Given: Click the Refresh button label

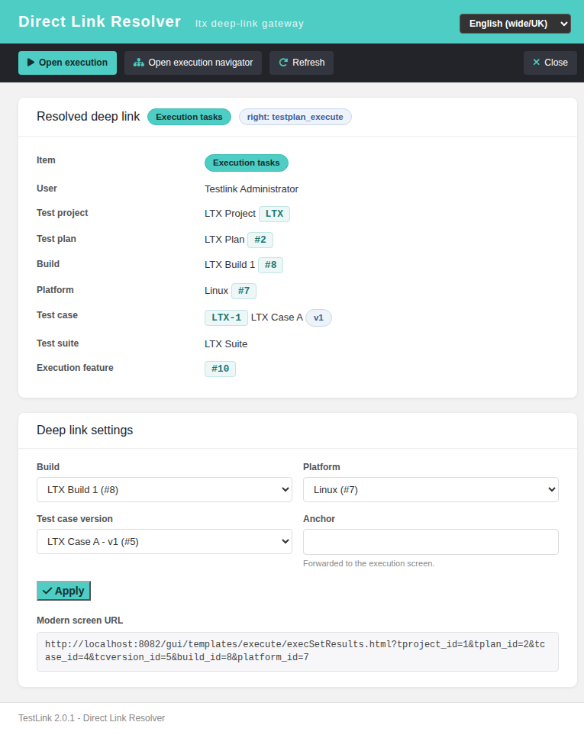Looking at the screenshot, I should [x=308, y=63].
